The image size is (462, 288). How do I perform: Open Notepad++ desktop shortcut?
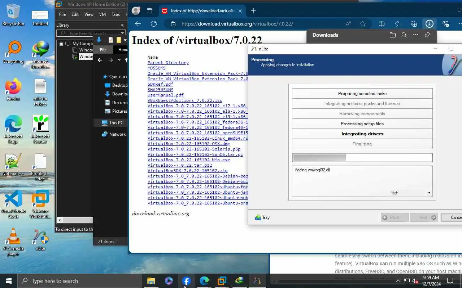tap(13, 165)
